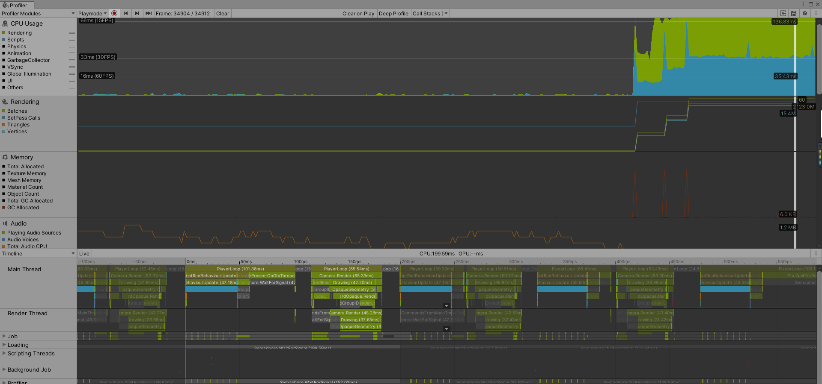Open the Call Stacks dropdown arrow

pyautogui.click(x=446, y=14)
